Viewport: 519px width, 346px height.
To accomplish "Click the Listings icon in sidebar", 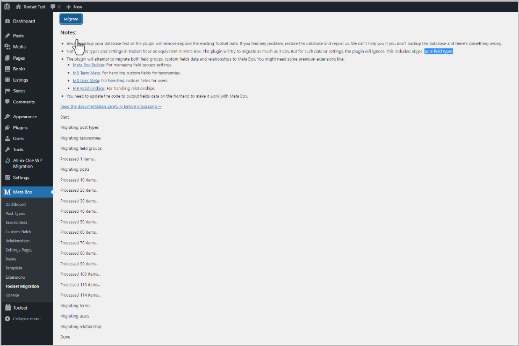I will pyautogui.click(x=8, y=80).
